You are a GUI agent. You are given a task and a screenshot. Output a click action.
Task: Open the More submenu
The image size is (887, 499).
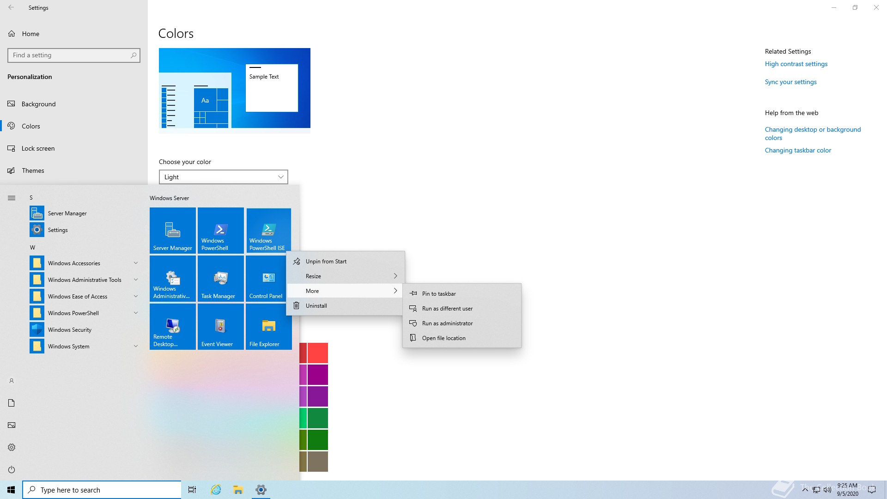(345, 291)
